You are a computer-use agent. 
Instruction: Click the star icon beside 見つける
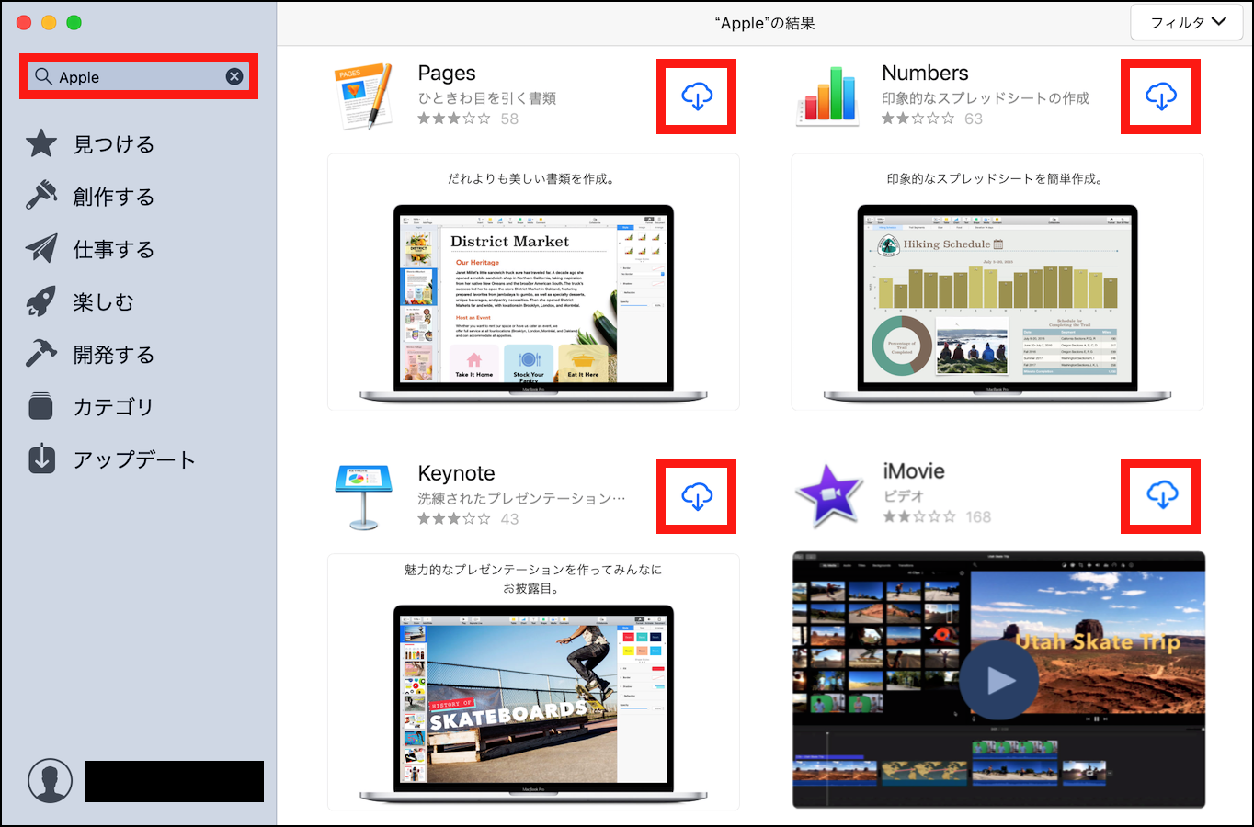41,143
